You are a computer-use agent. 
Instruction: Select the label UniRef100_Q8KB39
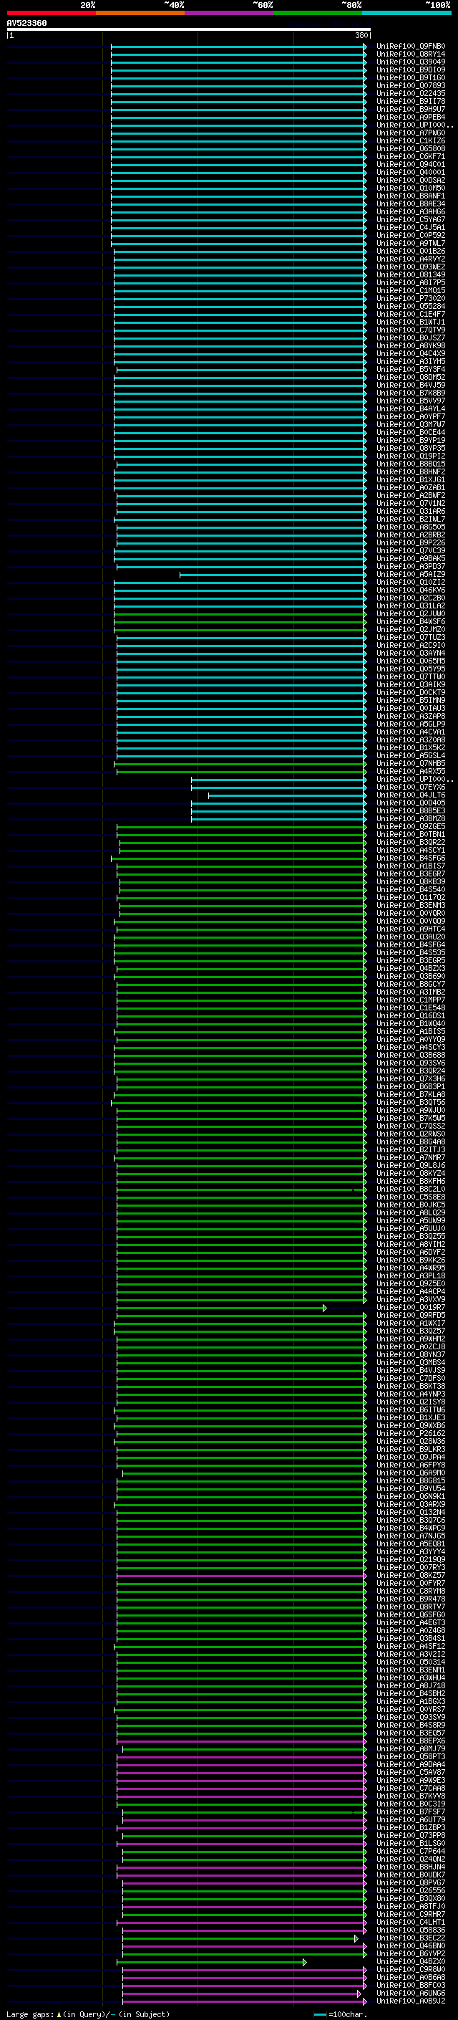411,881
